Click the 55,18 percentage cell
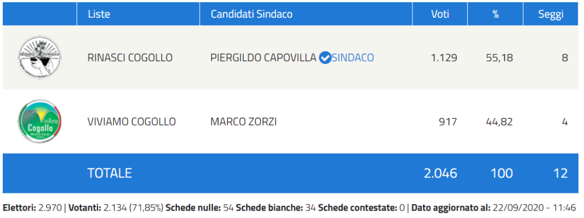Viewport: 584px width, 218px height. pyautogui.click(x=500, y=58)
